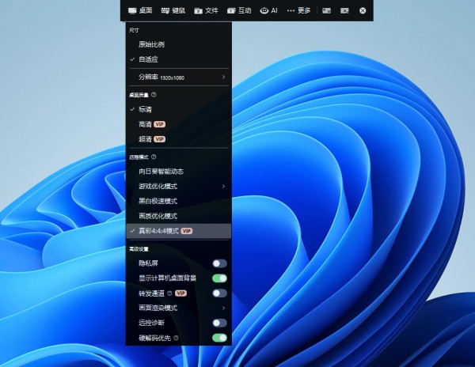This screenshot has height=367, width=475.
Task: Click help icon next to 桌面质量
Action: pyautogui.click(x=154, y=95)
